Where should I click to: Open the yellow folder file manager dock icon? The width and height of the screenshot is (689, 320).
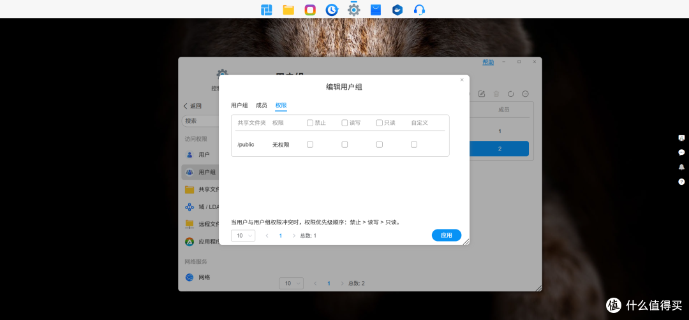[288, 10]
